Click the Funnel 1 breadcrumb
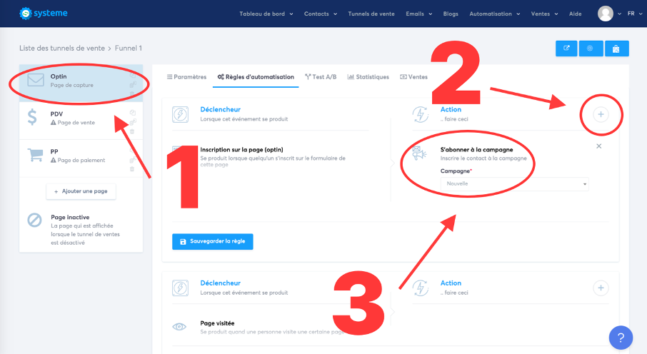 pyautogui.click(x=129, y=49)
